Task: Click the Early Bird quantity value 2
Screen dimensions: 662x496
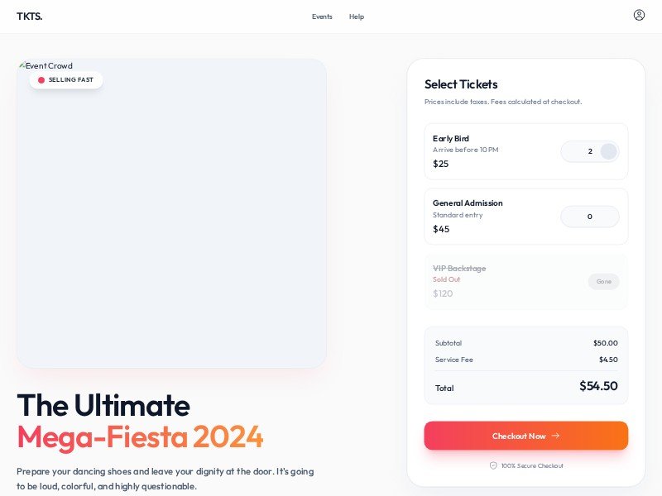Action: tap(590, 151)
